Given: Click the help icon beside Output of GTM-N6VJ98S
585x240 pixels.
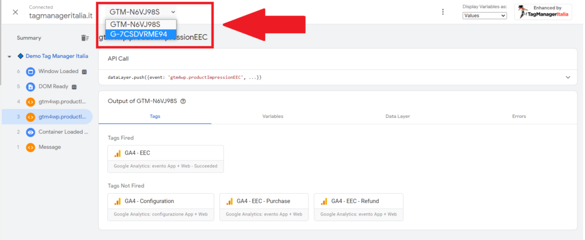Looking at the screenshot, I should (x=183, y=101).
